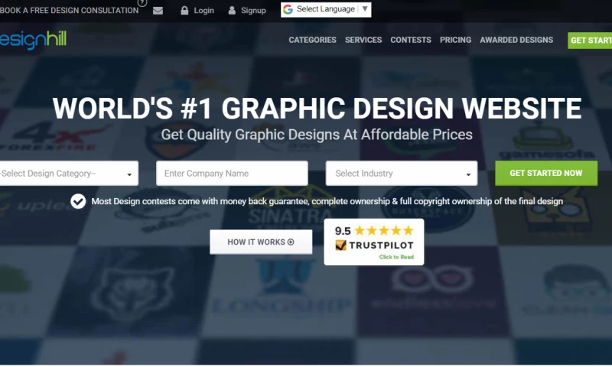
Task: Click the white checkmark circle icon
Action: click(x=78, y=201)
